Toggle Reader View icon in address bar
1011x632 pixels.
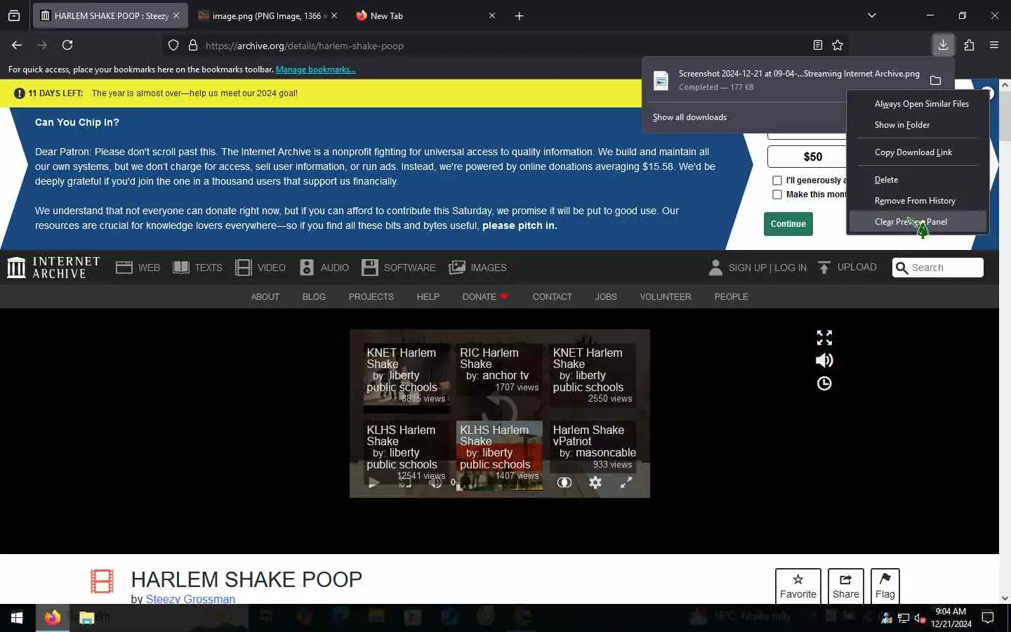[818, 46]
